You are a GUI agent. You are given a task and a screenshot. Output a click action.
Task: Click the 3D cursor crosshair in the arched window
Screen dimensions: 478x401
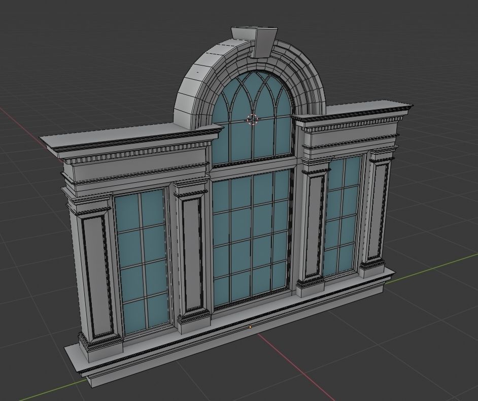(x=253, y=119)
